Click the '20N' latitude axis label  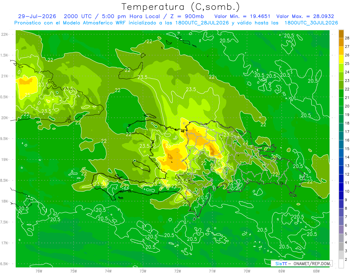[5, 118]
